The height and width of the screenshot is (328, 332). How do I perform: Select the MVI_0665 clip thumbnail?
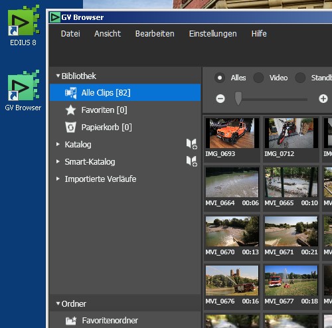(x=291, y=182)
